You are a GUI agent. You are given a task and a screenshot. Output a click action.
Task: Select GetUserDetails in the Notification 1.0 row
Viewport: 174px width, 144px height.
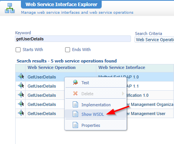(42, 95)
